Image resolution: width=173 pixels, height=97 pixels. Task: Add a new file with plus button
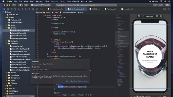(x=4, y=96)
